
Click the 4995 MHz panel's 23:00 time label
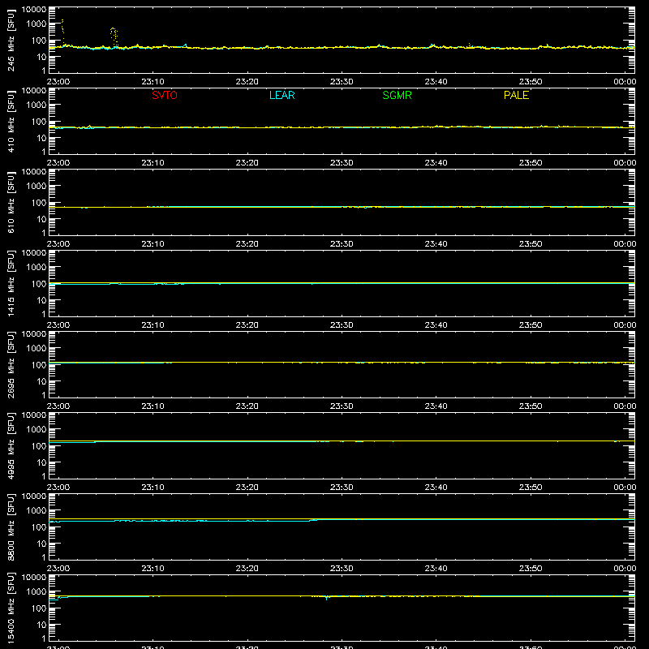58,488
